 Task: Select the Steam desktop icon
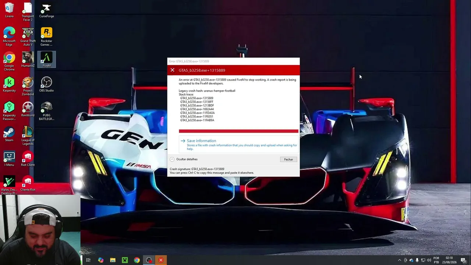pyautogui.click(x=9, y=134)
